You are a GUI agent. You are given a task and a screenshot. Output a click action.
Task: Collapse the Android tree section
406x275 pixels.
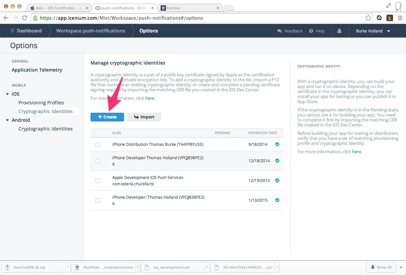[x=7, y=120]
